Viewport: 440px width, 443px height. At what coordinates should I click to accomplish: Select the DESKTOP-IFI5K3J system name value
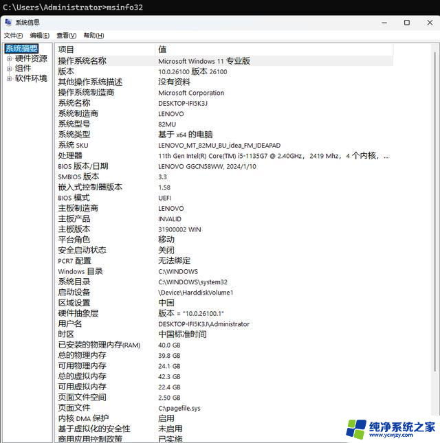pos(183,104)
